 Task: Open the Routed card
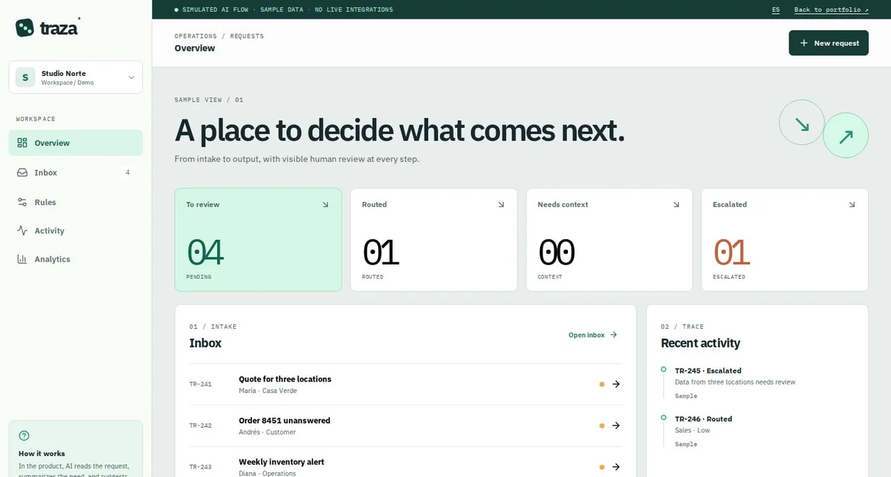click(434, 240)
